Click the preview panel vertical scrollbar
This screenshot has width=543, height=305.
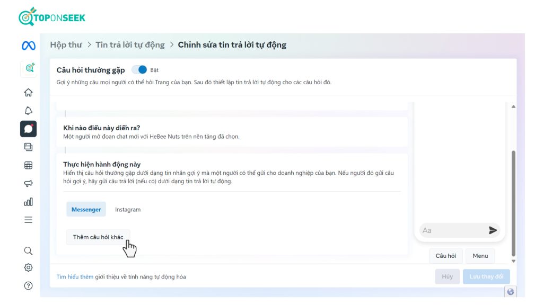tap(513, 201)
